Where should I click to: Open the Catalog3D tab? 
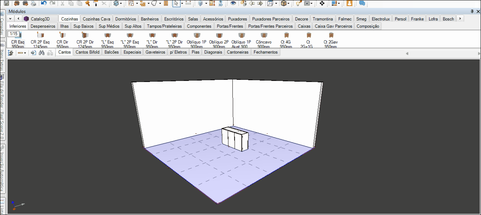pyautogui.click(x=40, y=19)
